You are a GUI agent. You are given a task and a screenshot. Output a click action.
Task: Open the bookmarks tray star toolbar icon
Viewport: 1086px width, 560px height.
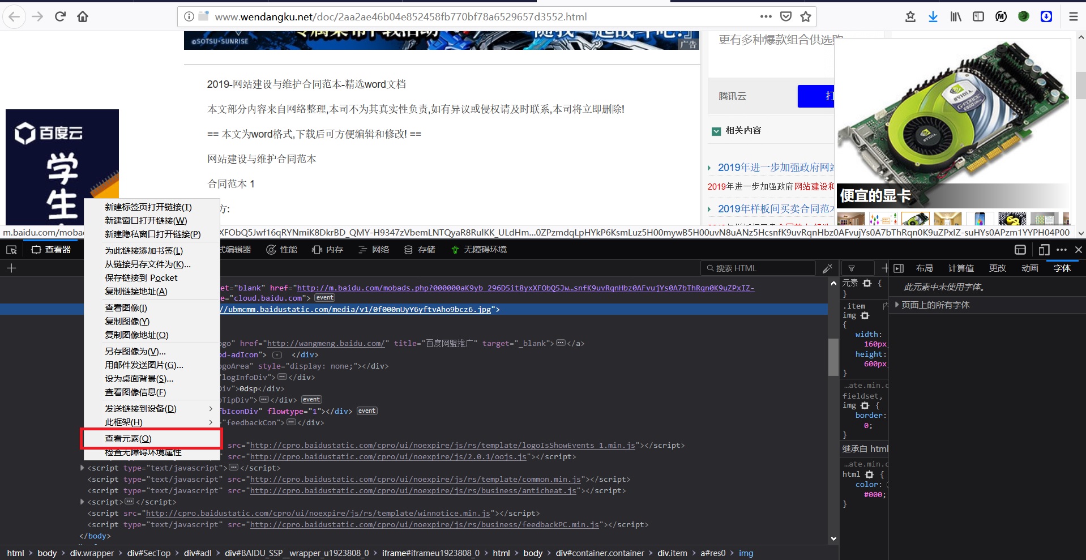click(x=910, y=16)
